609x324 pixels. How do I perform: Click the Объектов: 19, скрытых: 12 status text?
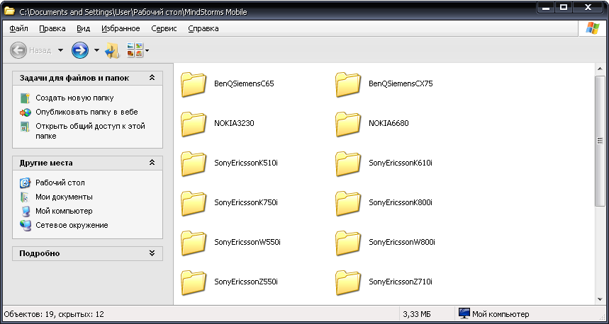coord(54,314)
